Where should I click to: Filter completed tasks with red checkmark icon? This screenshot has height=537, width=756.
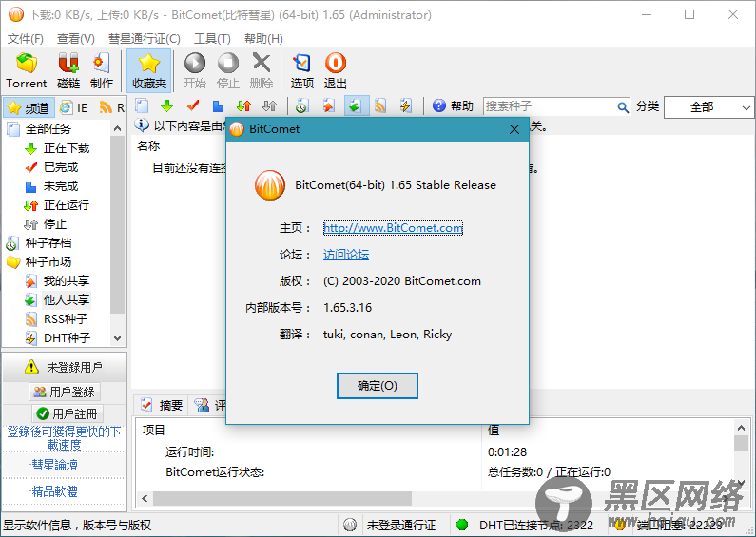coord(193,105)
